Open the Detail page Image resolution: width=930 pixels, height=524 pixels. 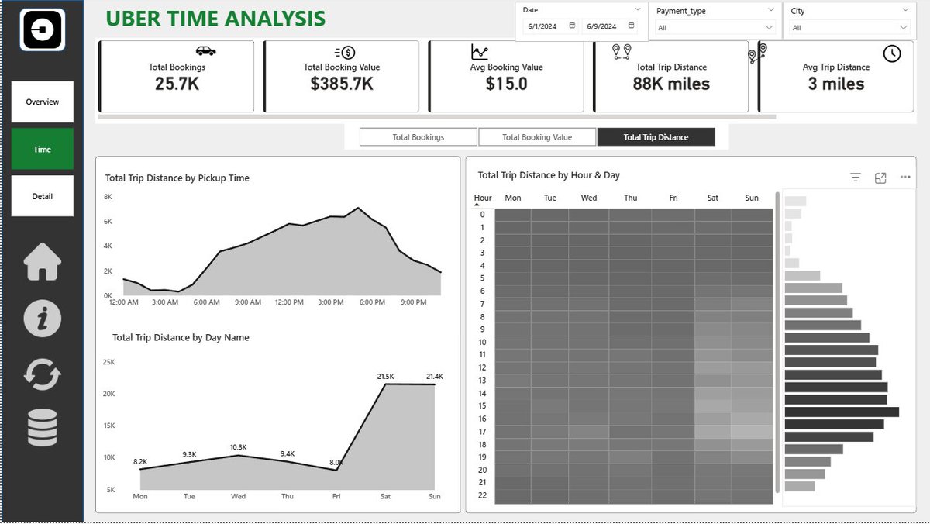43,196
